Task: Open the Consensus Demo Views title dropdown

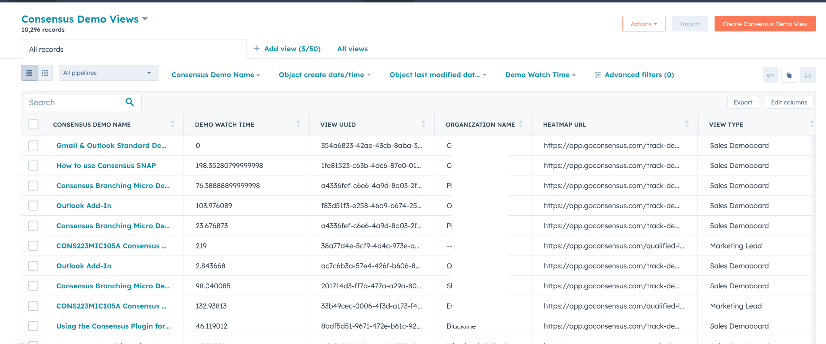Action: tap(85, 19)
